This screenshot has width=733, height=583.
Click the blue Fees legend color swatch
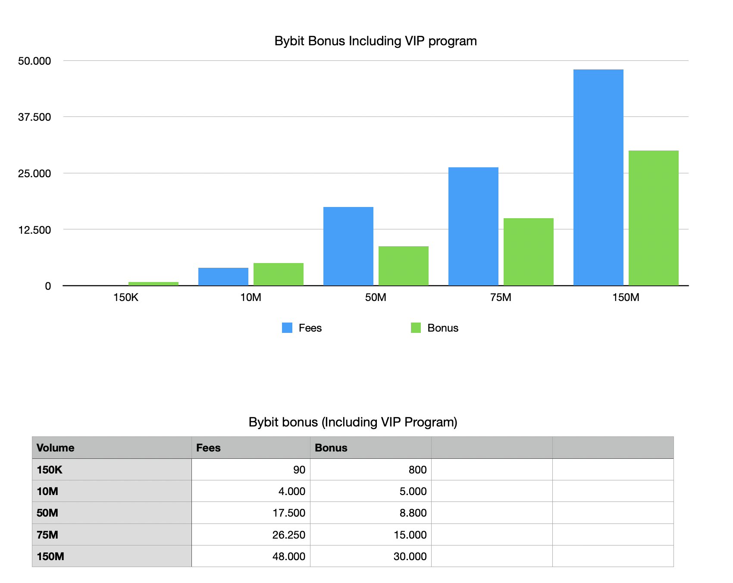tap(287, 328)
